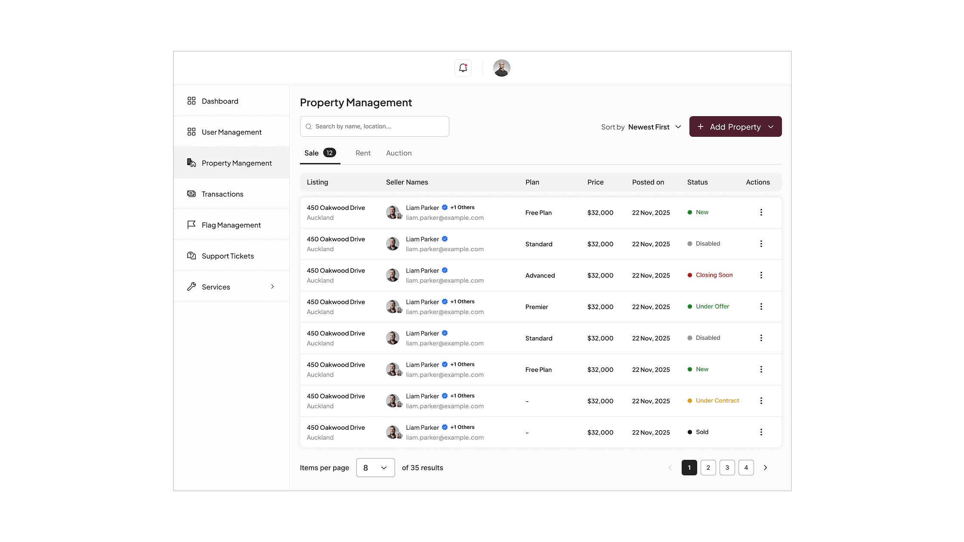Switch to the Rent tab
Viewport: 964px width, 542px height.
363,153
